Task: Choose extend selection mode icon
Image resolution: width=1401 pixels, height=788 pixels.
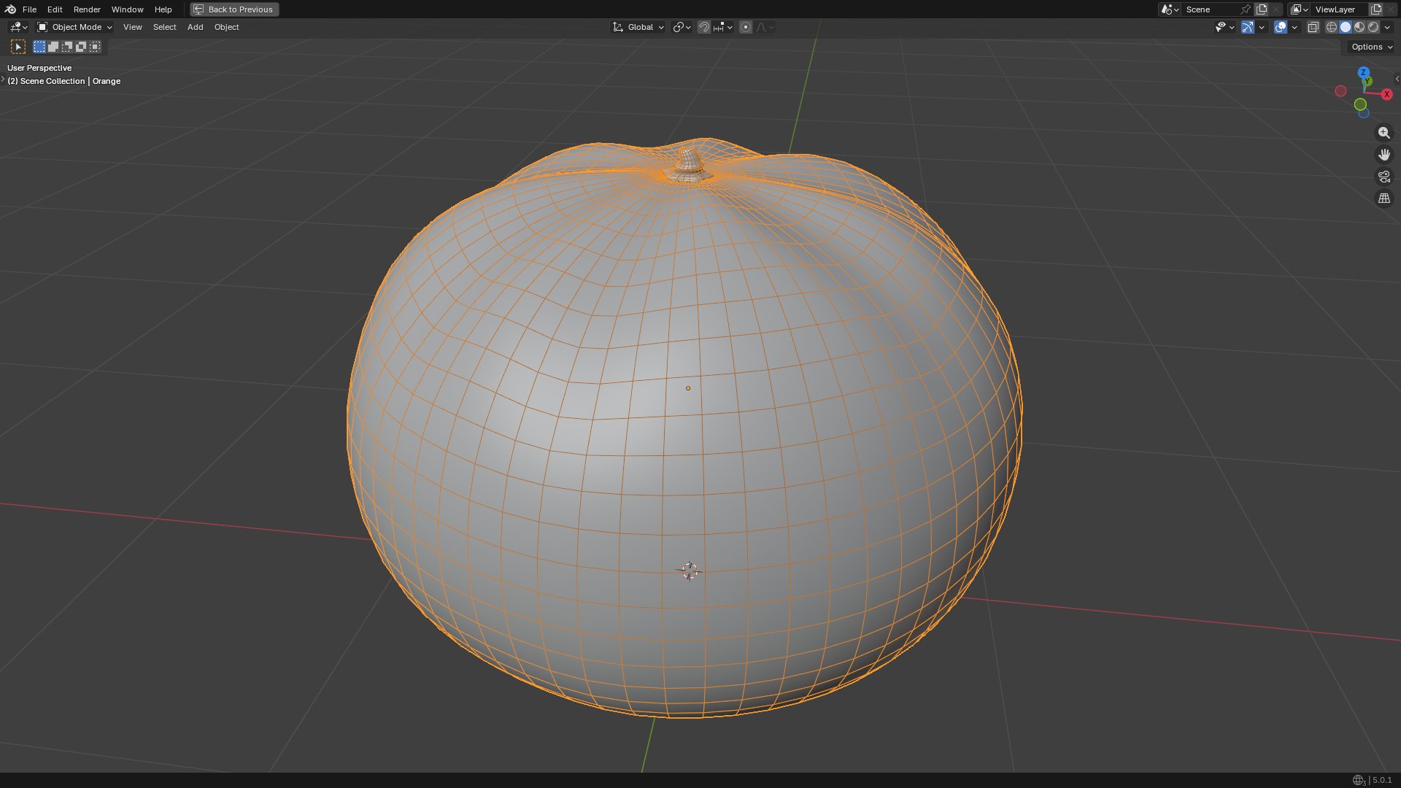Action: 53,47
